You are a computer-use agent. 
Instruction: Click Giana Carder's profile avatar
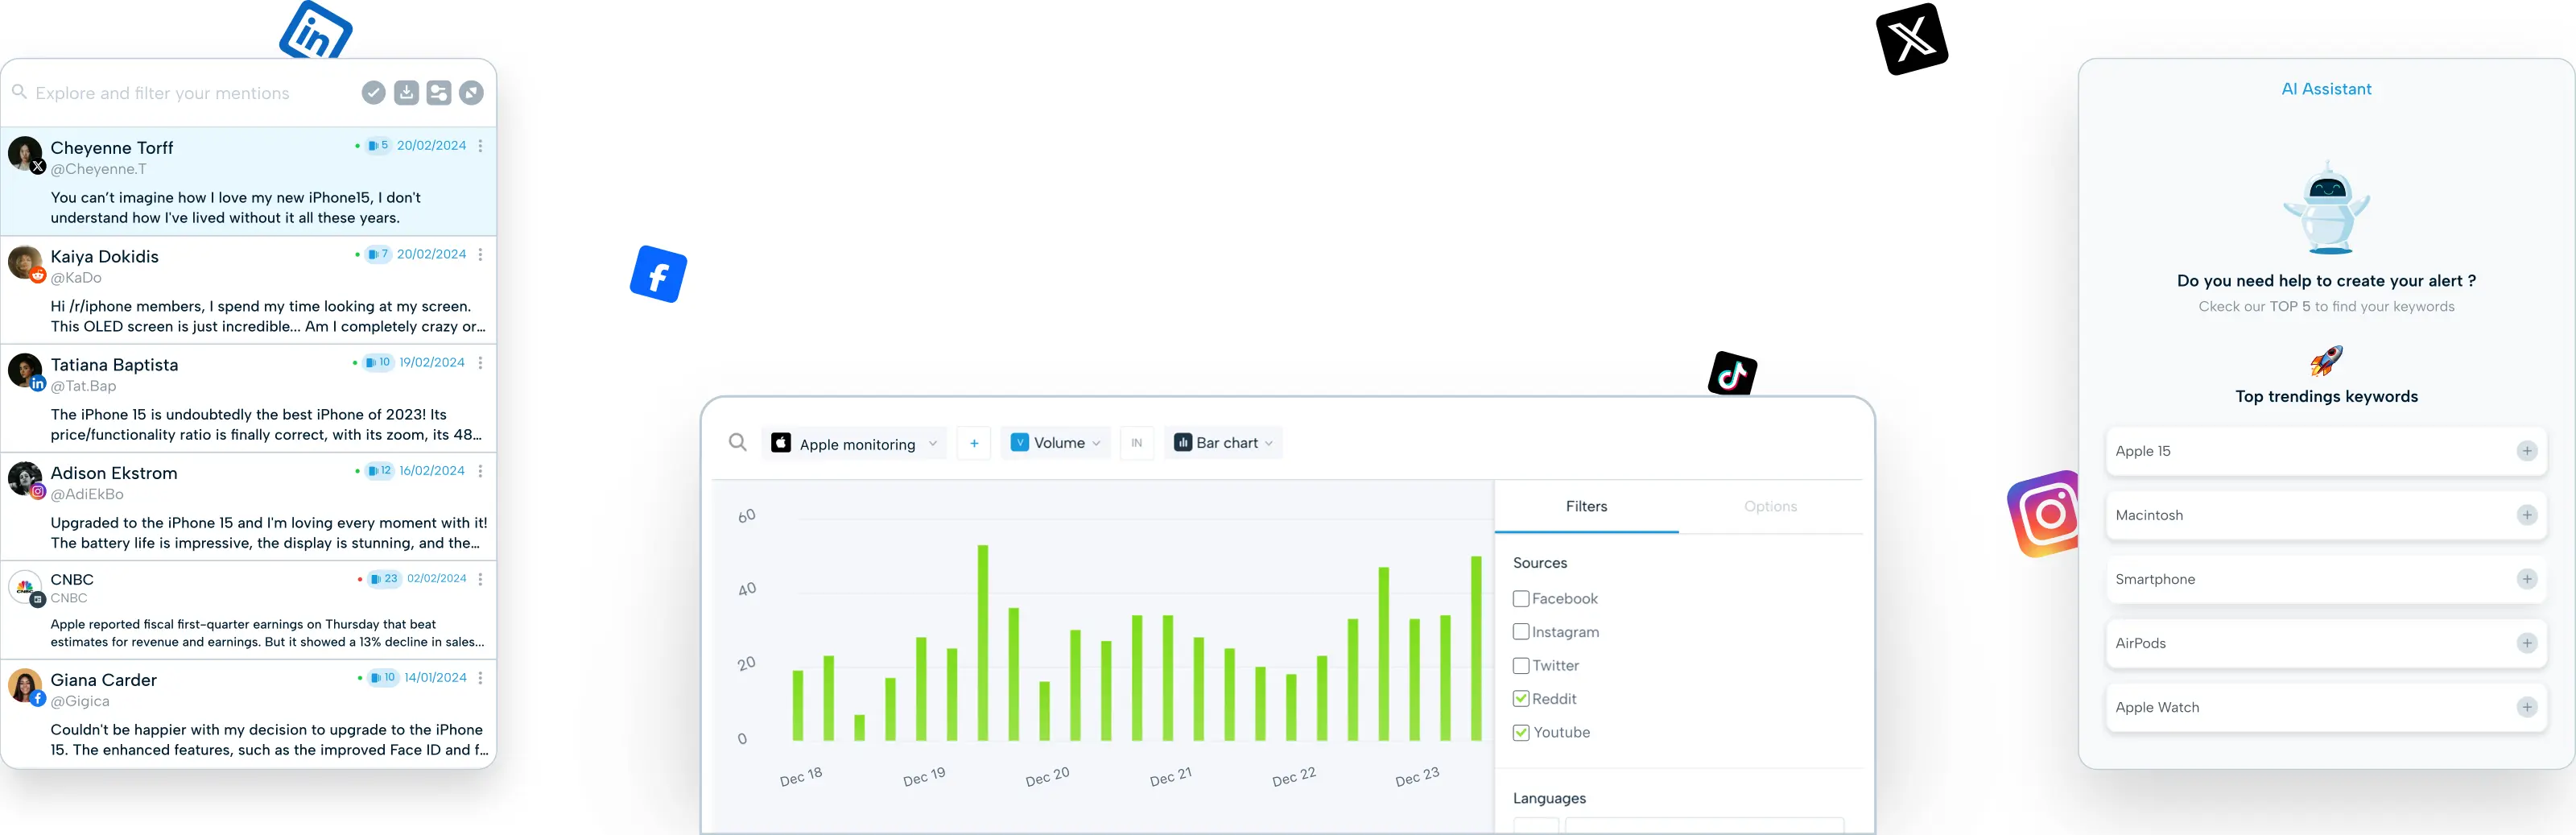coord(25,686)
